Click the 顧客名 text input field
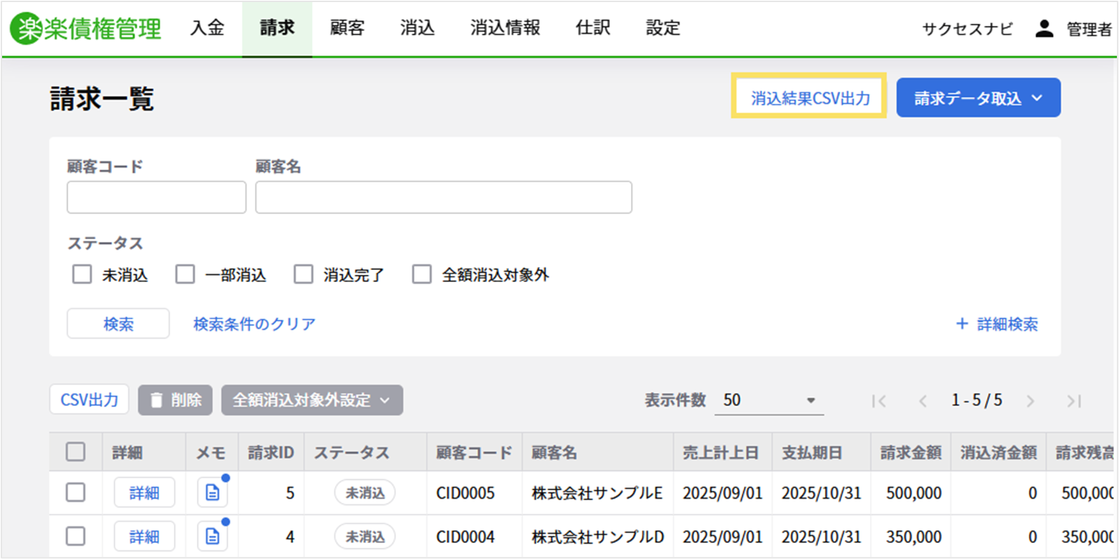Screen dimensions: 1119x559 443,197
